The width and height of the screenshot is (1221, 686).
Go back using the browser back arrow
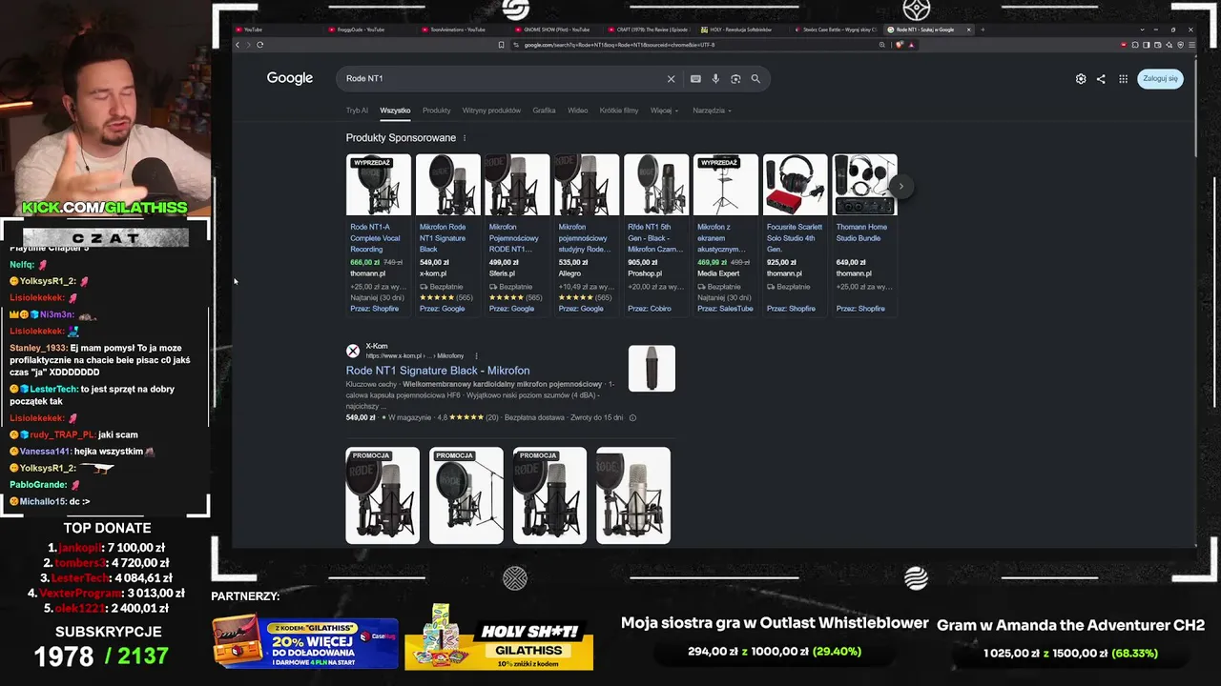(x=238, y=45)
